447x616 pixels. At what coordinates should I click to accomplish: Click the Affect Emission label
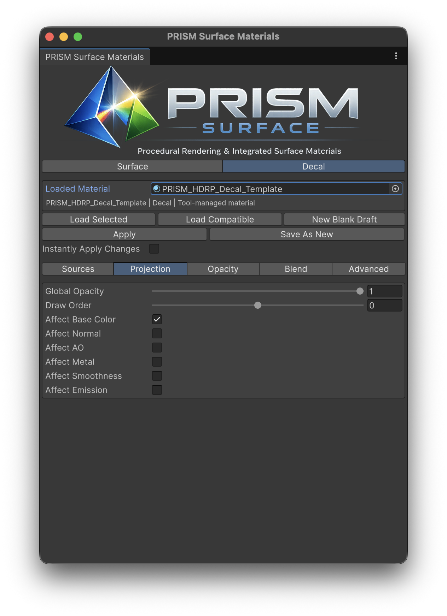pos(76,390)
